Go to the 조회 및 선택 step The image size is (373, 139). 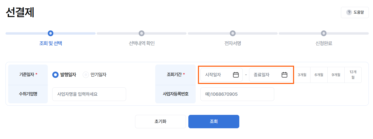(x=51, y=44)
